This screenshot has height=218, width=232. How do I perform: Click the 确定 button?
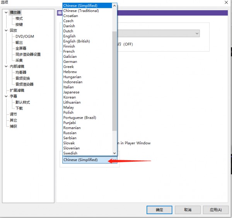click(x=159, y=210)
